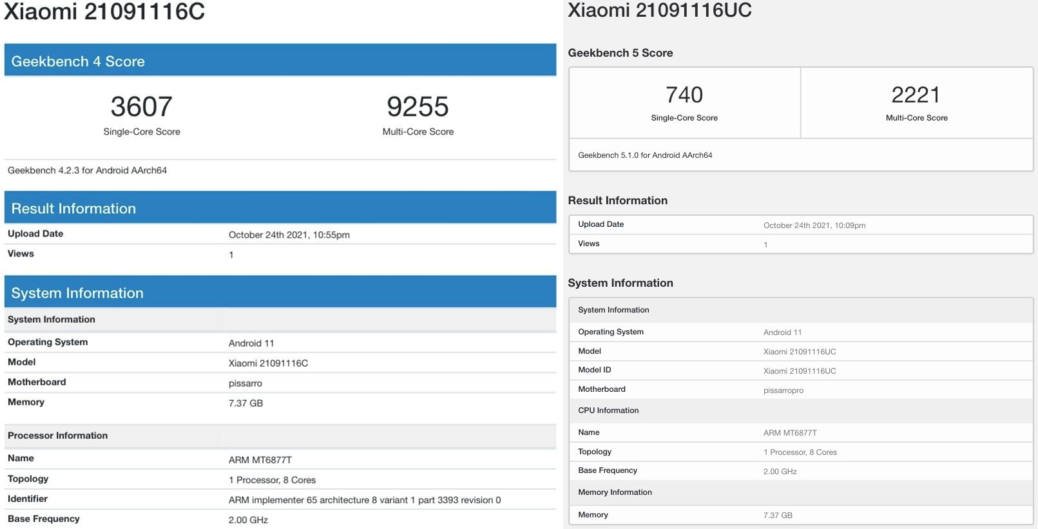Click the 740 single-core score
This screenshot has height=529, width=1038.
pos(684,95)
